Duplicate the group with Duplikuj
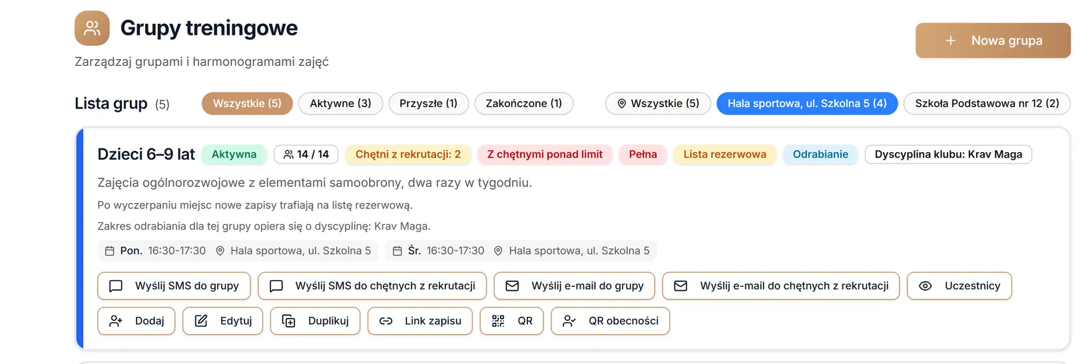 pyautogui.click(x=316, y=321)
